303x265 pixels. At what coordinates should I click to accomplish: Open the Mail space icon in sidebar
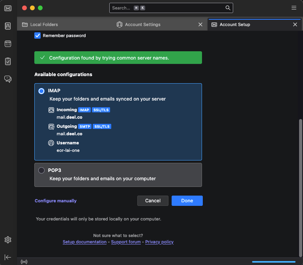click(x=7, y=8)
